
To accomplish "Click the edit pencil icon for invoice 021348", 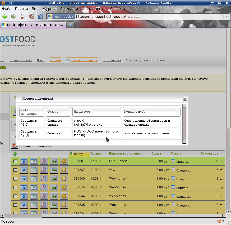I will click(x=34, y=179).
